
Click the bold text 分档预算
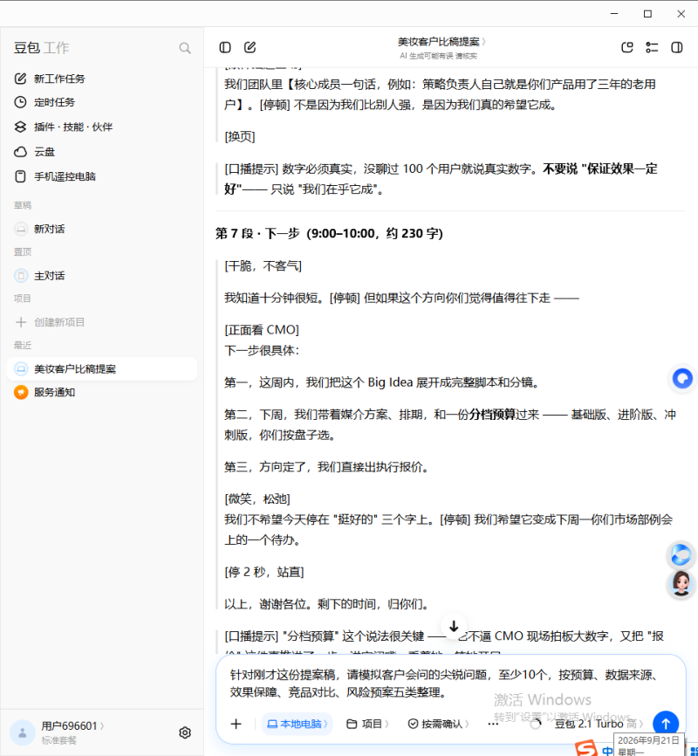click(x=493, y=415)
